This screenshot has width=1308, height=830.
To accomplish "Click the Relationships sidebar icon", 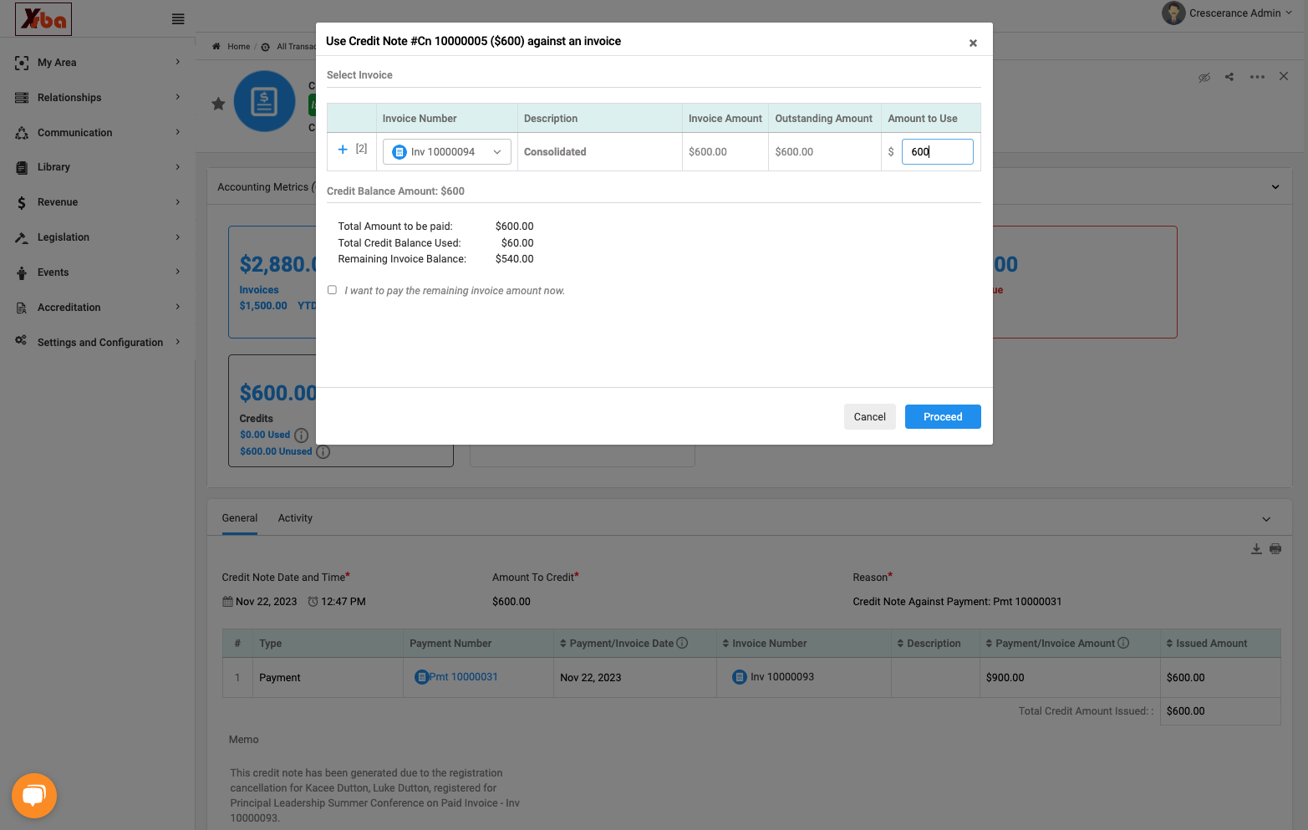I will [22, 98].
